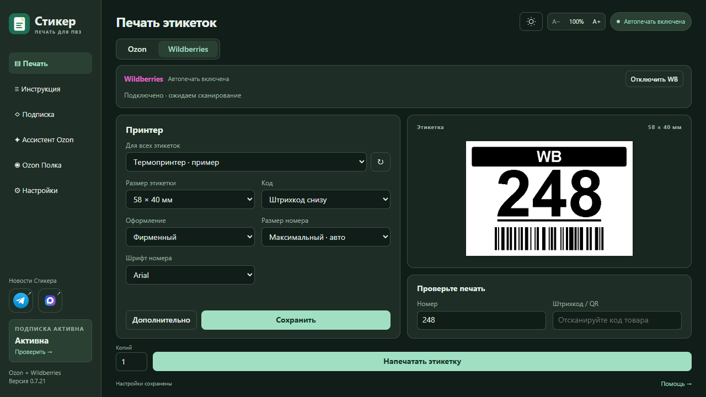Disable Wildberries with Отключить WB

click(654, 79)
